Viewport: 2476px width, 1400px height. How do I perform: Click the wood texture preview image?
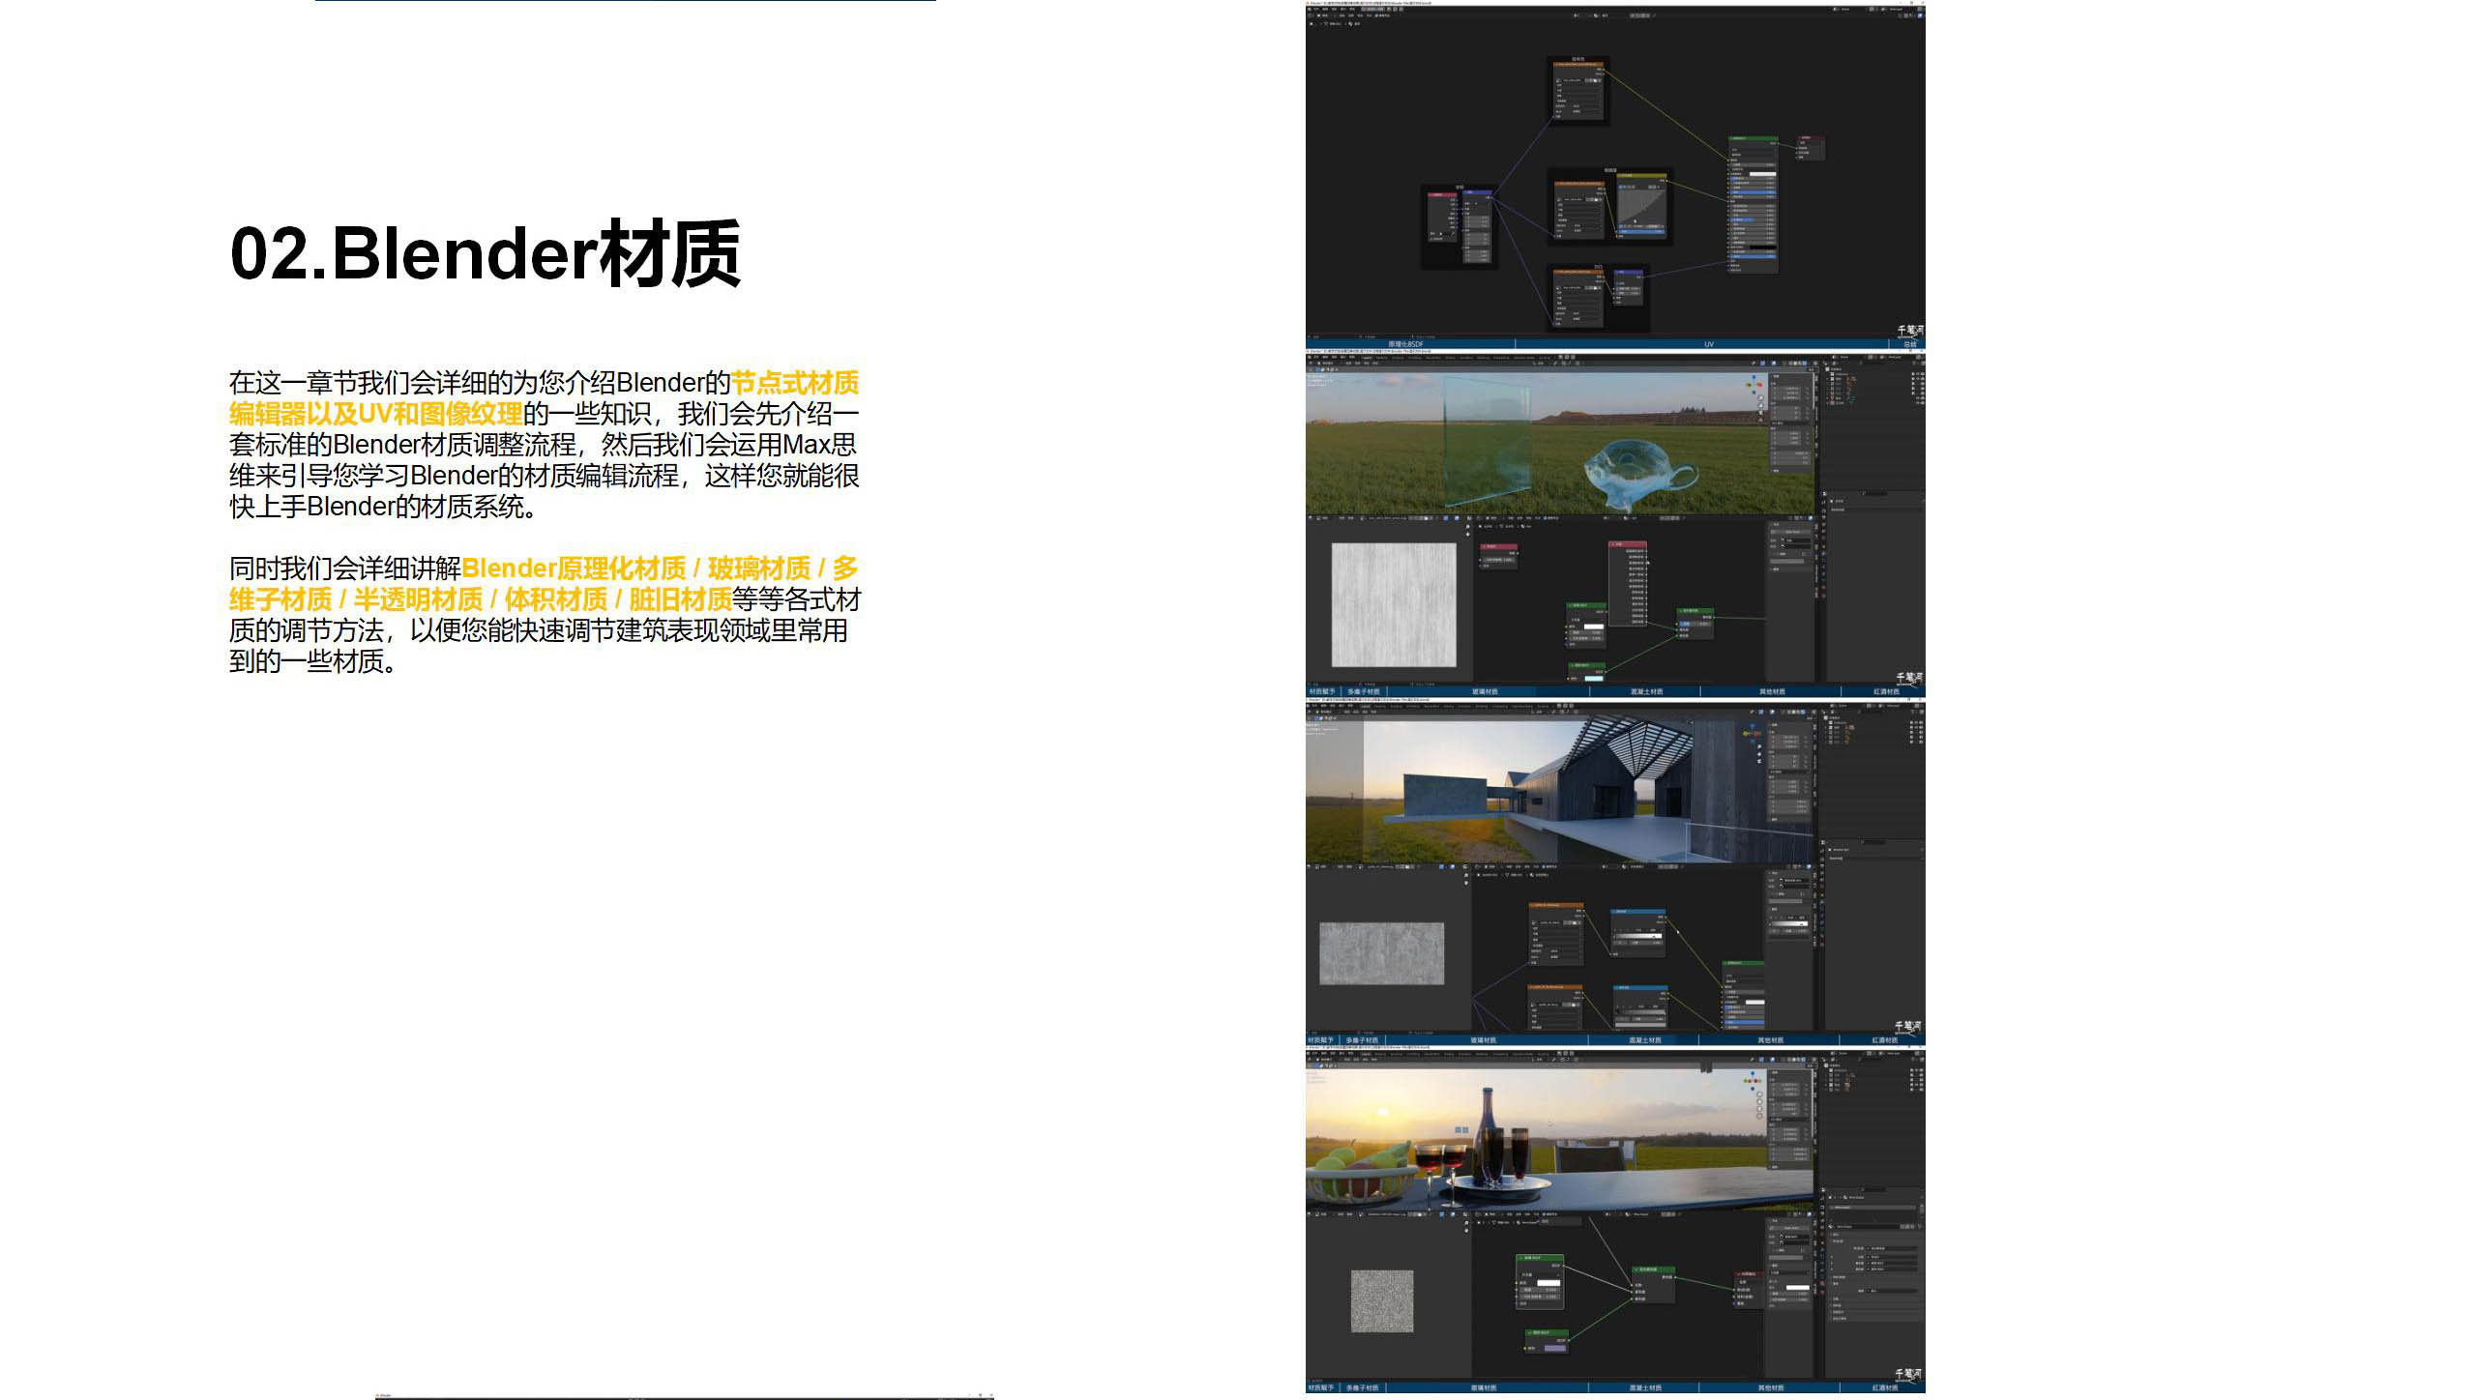coord(1394,603)
